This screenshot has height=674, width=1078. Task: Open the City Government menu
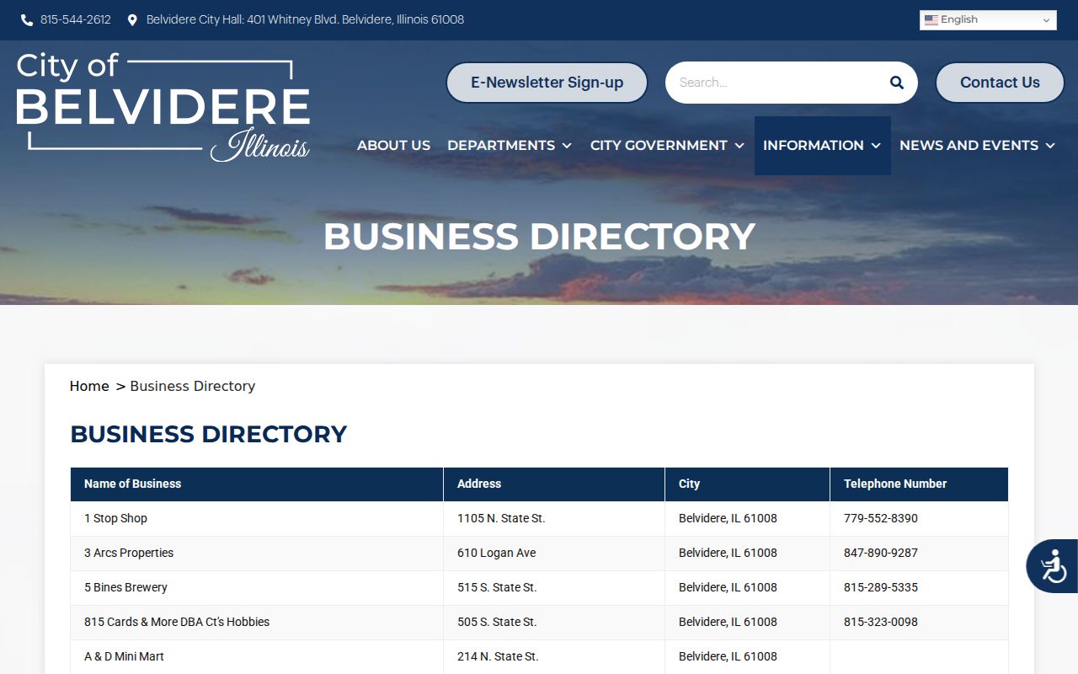[659, 146]
